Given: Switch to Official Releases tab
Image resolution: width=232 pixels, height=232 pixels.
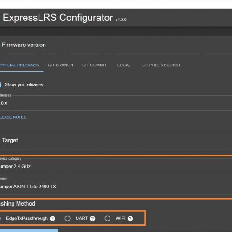Looking at the screenshot, I should click(x=19, y=65).
